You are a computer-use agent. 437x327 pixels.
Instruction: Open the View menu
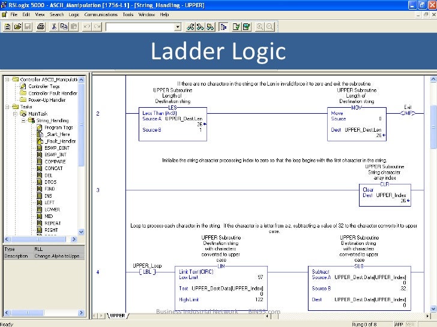click(40, 14)
